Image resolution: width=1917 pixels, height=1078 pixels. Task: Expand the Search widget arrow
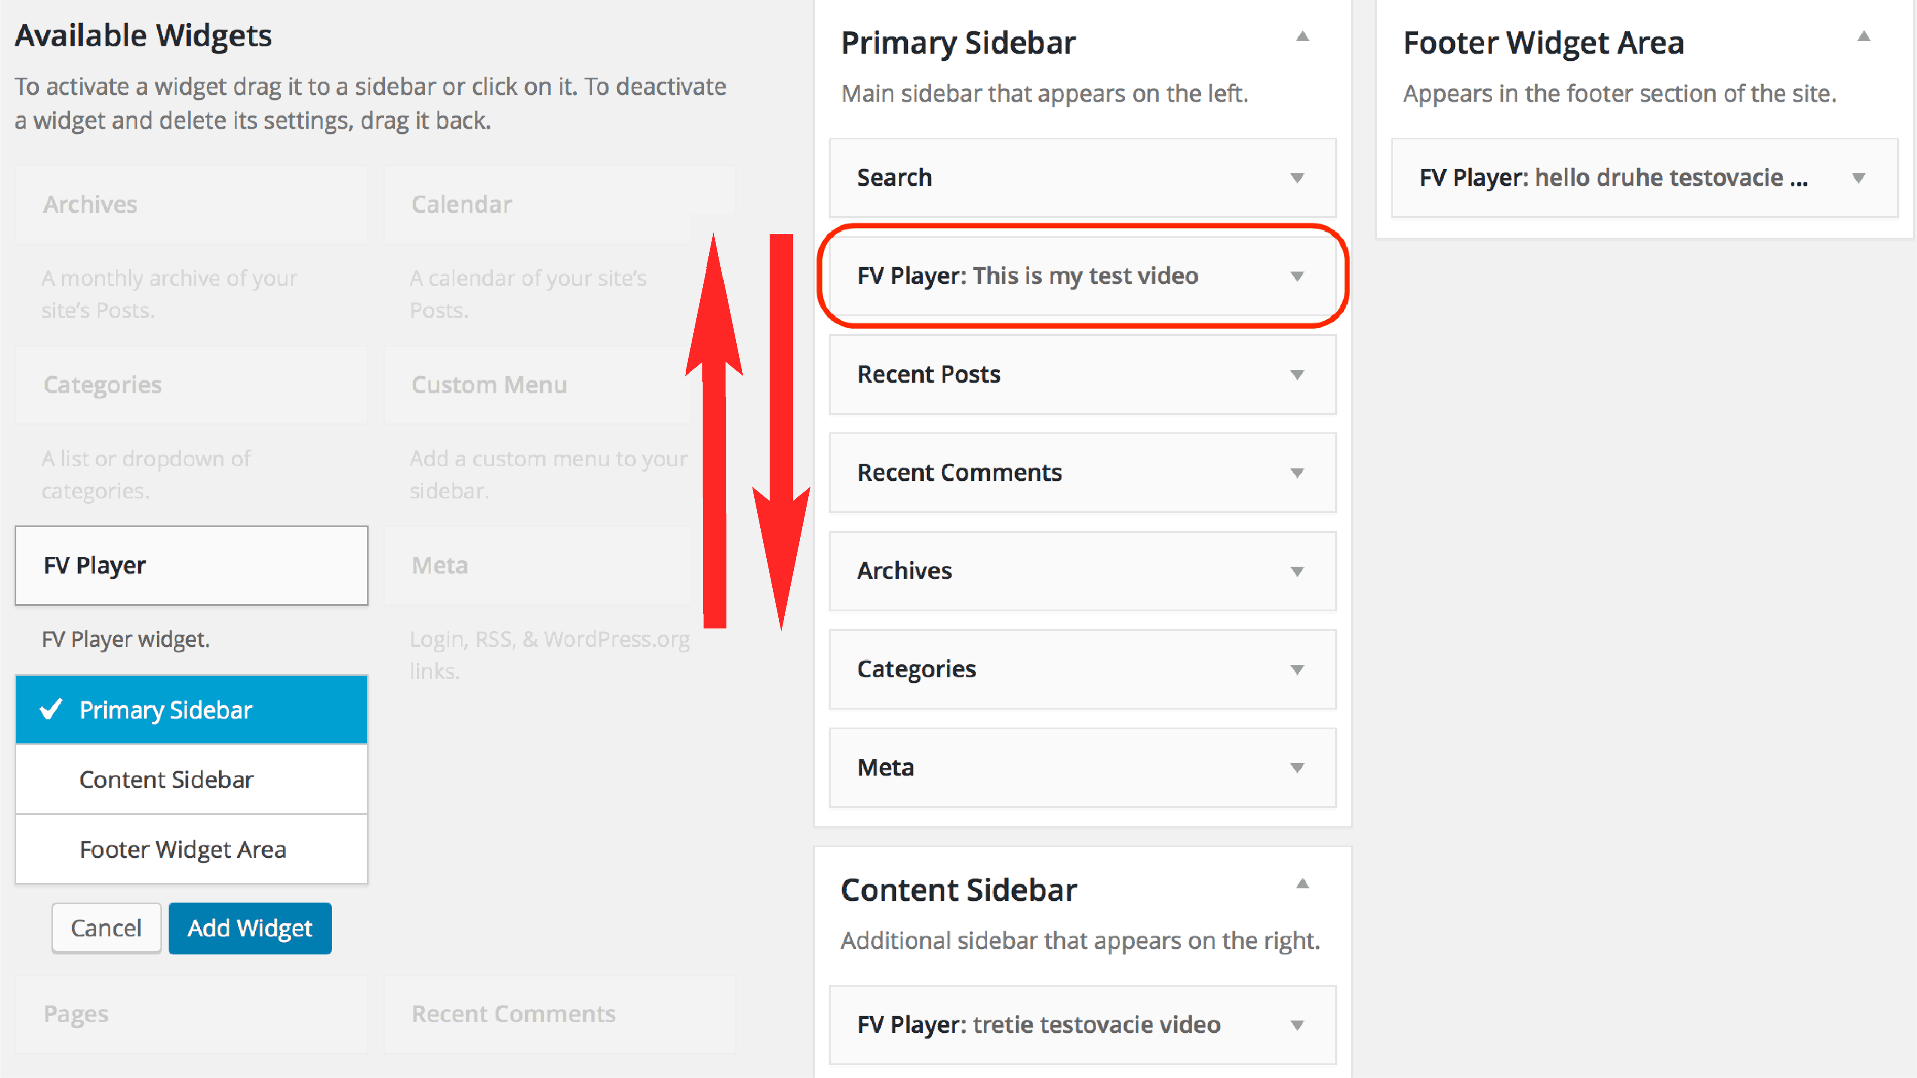[x=1296, y=178]
